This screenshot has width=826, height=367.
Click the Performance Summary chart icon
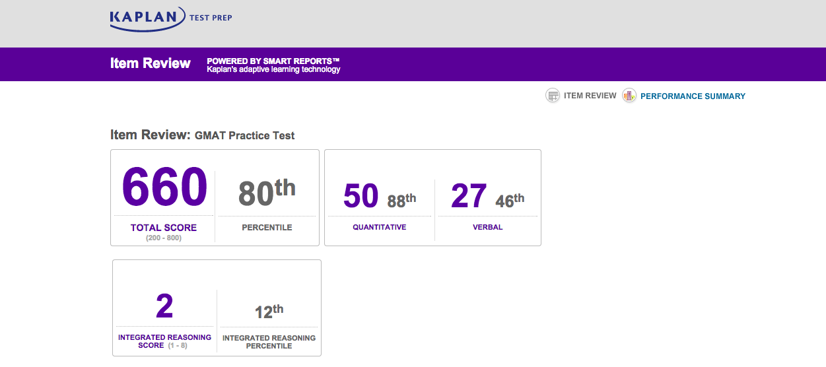coord(629,96)
